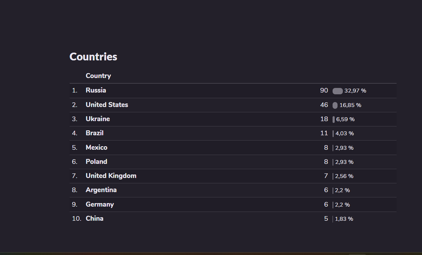Viewport: 422px width, 255px height.
Task: Click the China entry
Action: click(x=94, y=218)
